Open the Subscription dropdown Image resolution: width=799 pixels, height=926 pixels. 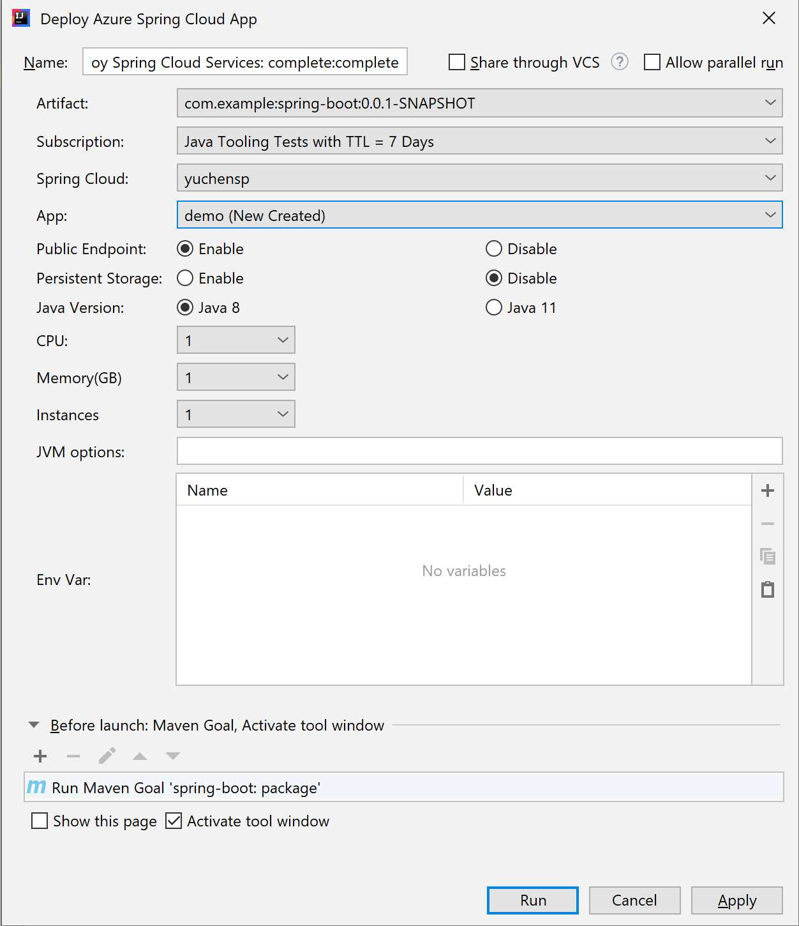[x=480, y=141]
